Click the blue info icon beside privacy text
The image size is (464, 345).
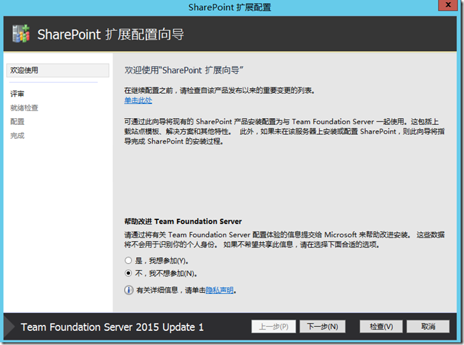coord(129,290)
